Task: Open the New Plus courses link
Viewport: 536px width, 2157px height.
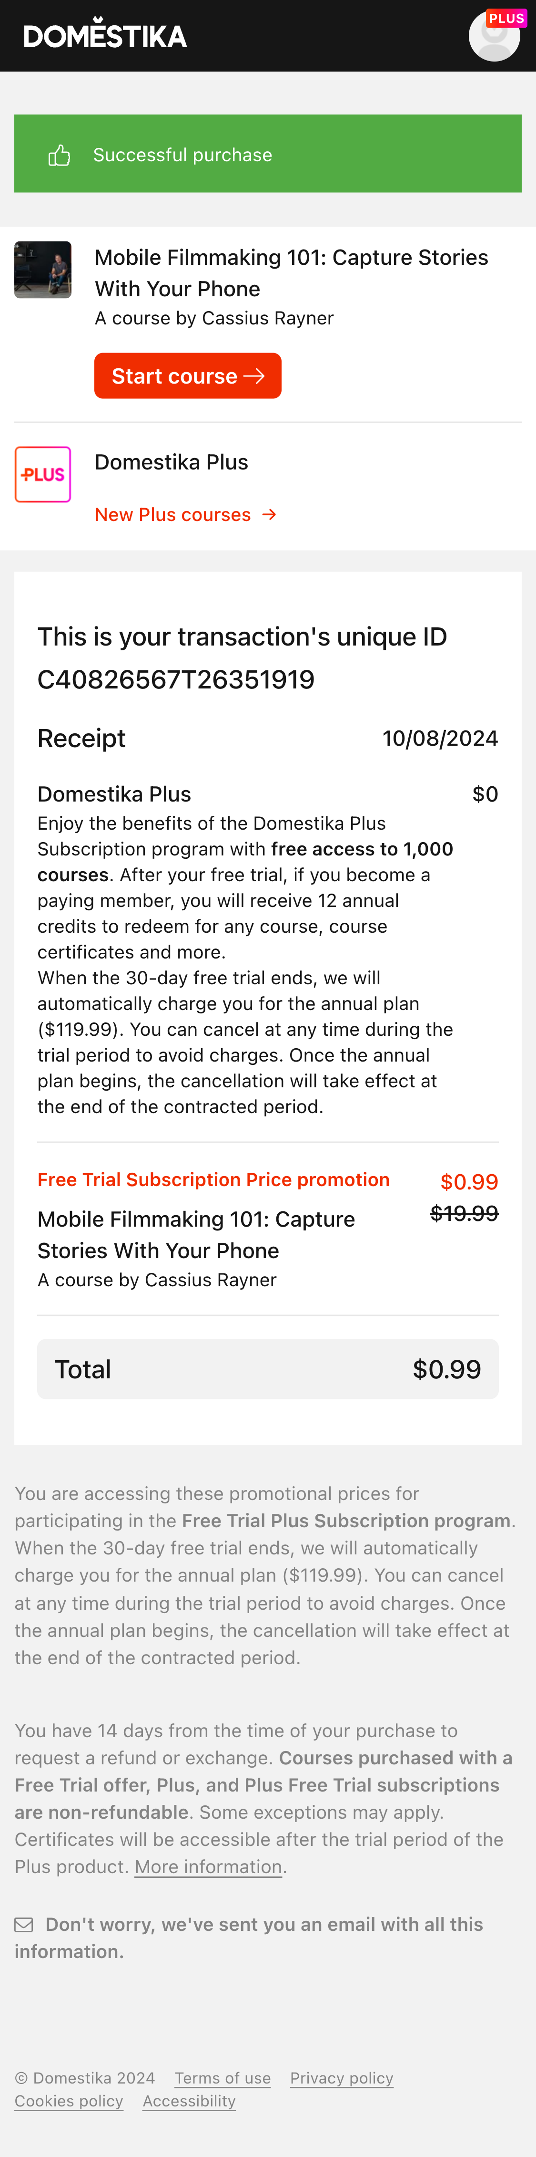Action: (173, 515)
